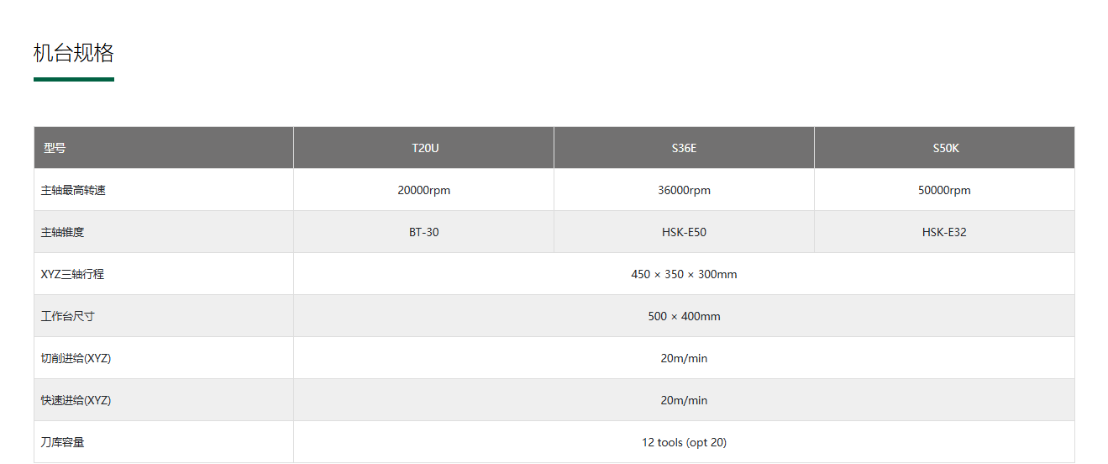Click the 快速进给(XYZ) row label
Image resolution: width=1108 pixels, height=464 pixels.
point(76,400)
